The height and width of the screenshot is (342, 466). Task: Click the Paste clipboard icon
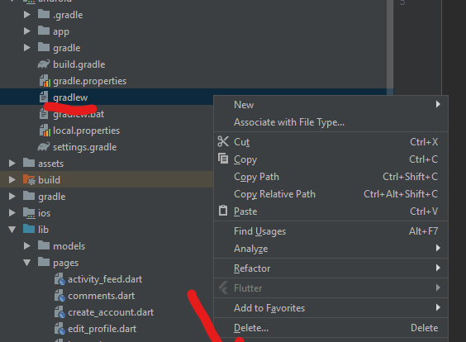coord(223,211)
